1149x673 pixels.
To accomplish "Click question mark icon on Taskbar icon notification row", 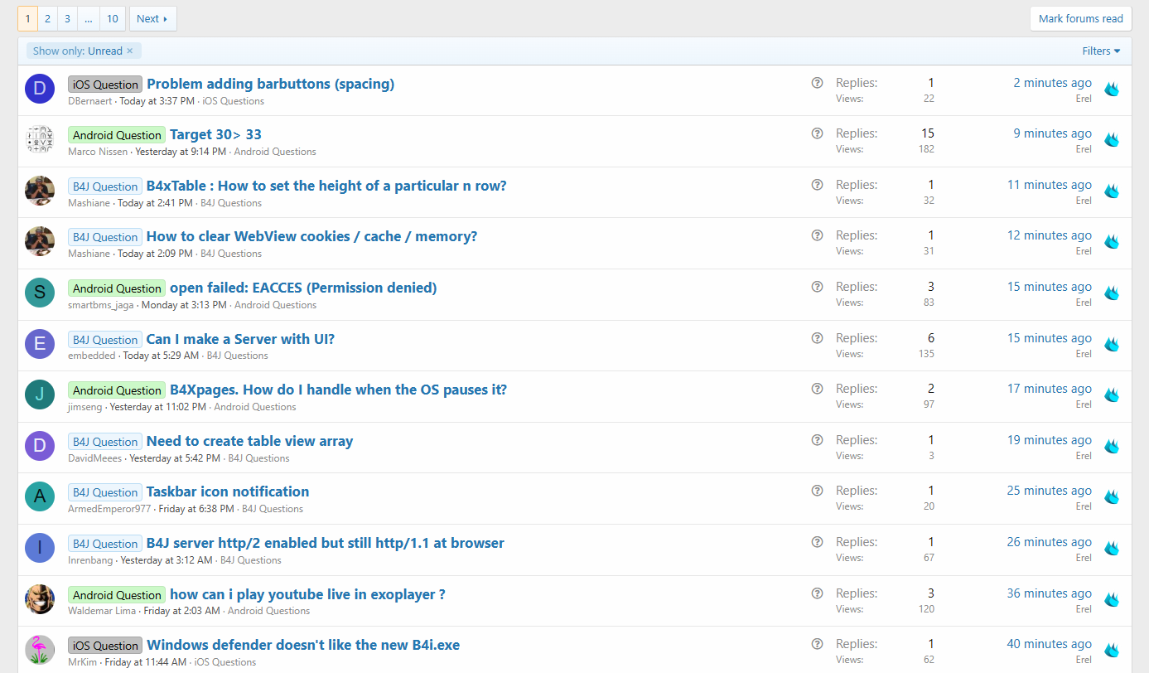I will click(x=817, y=491).
